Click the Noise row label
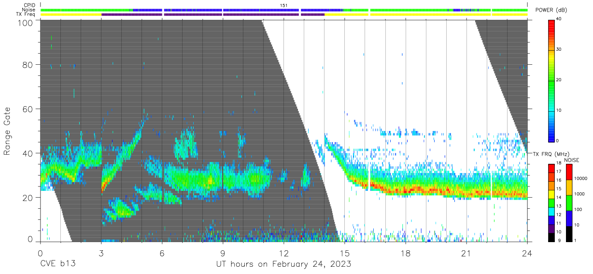The width and height of the screenshot is (593, 274). 29,10
